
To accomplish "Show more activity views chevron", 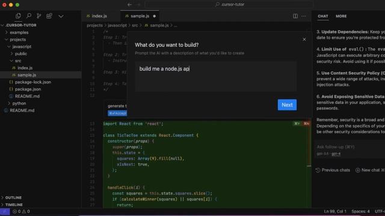I will tap(61, 16).
